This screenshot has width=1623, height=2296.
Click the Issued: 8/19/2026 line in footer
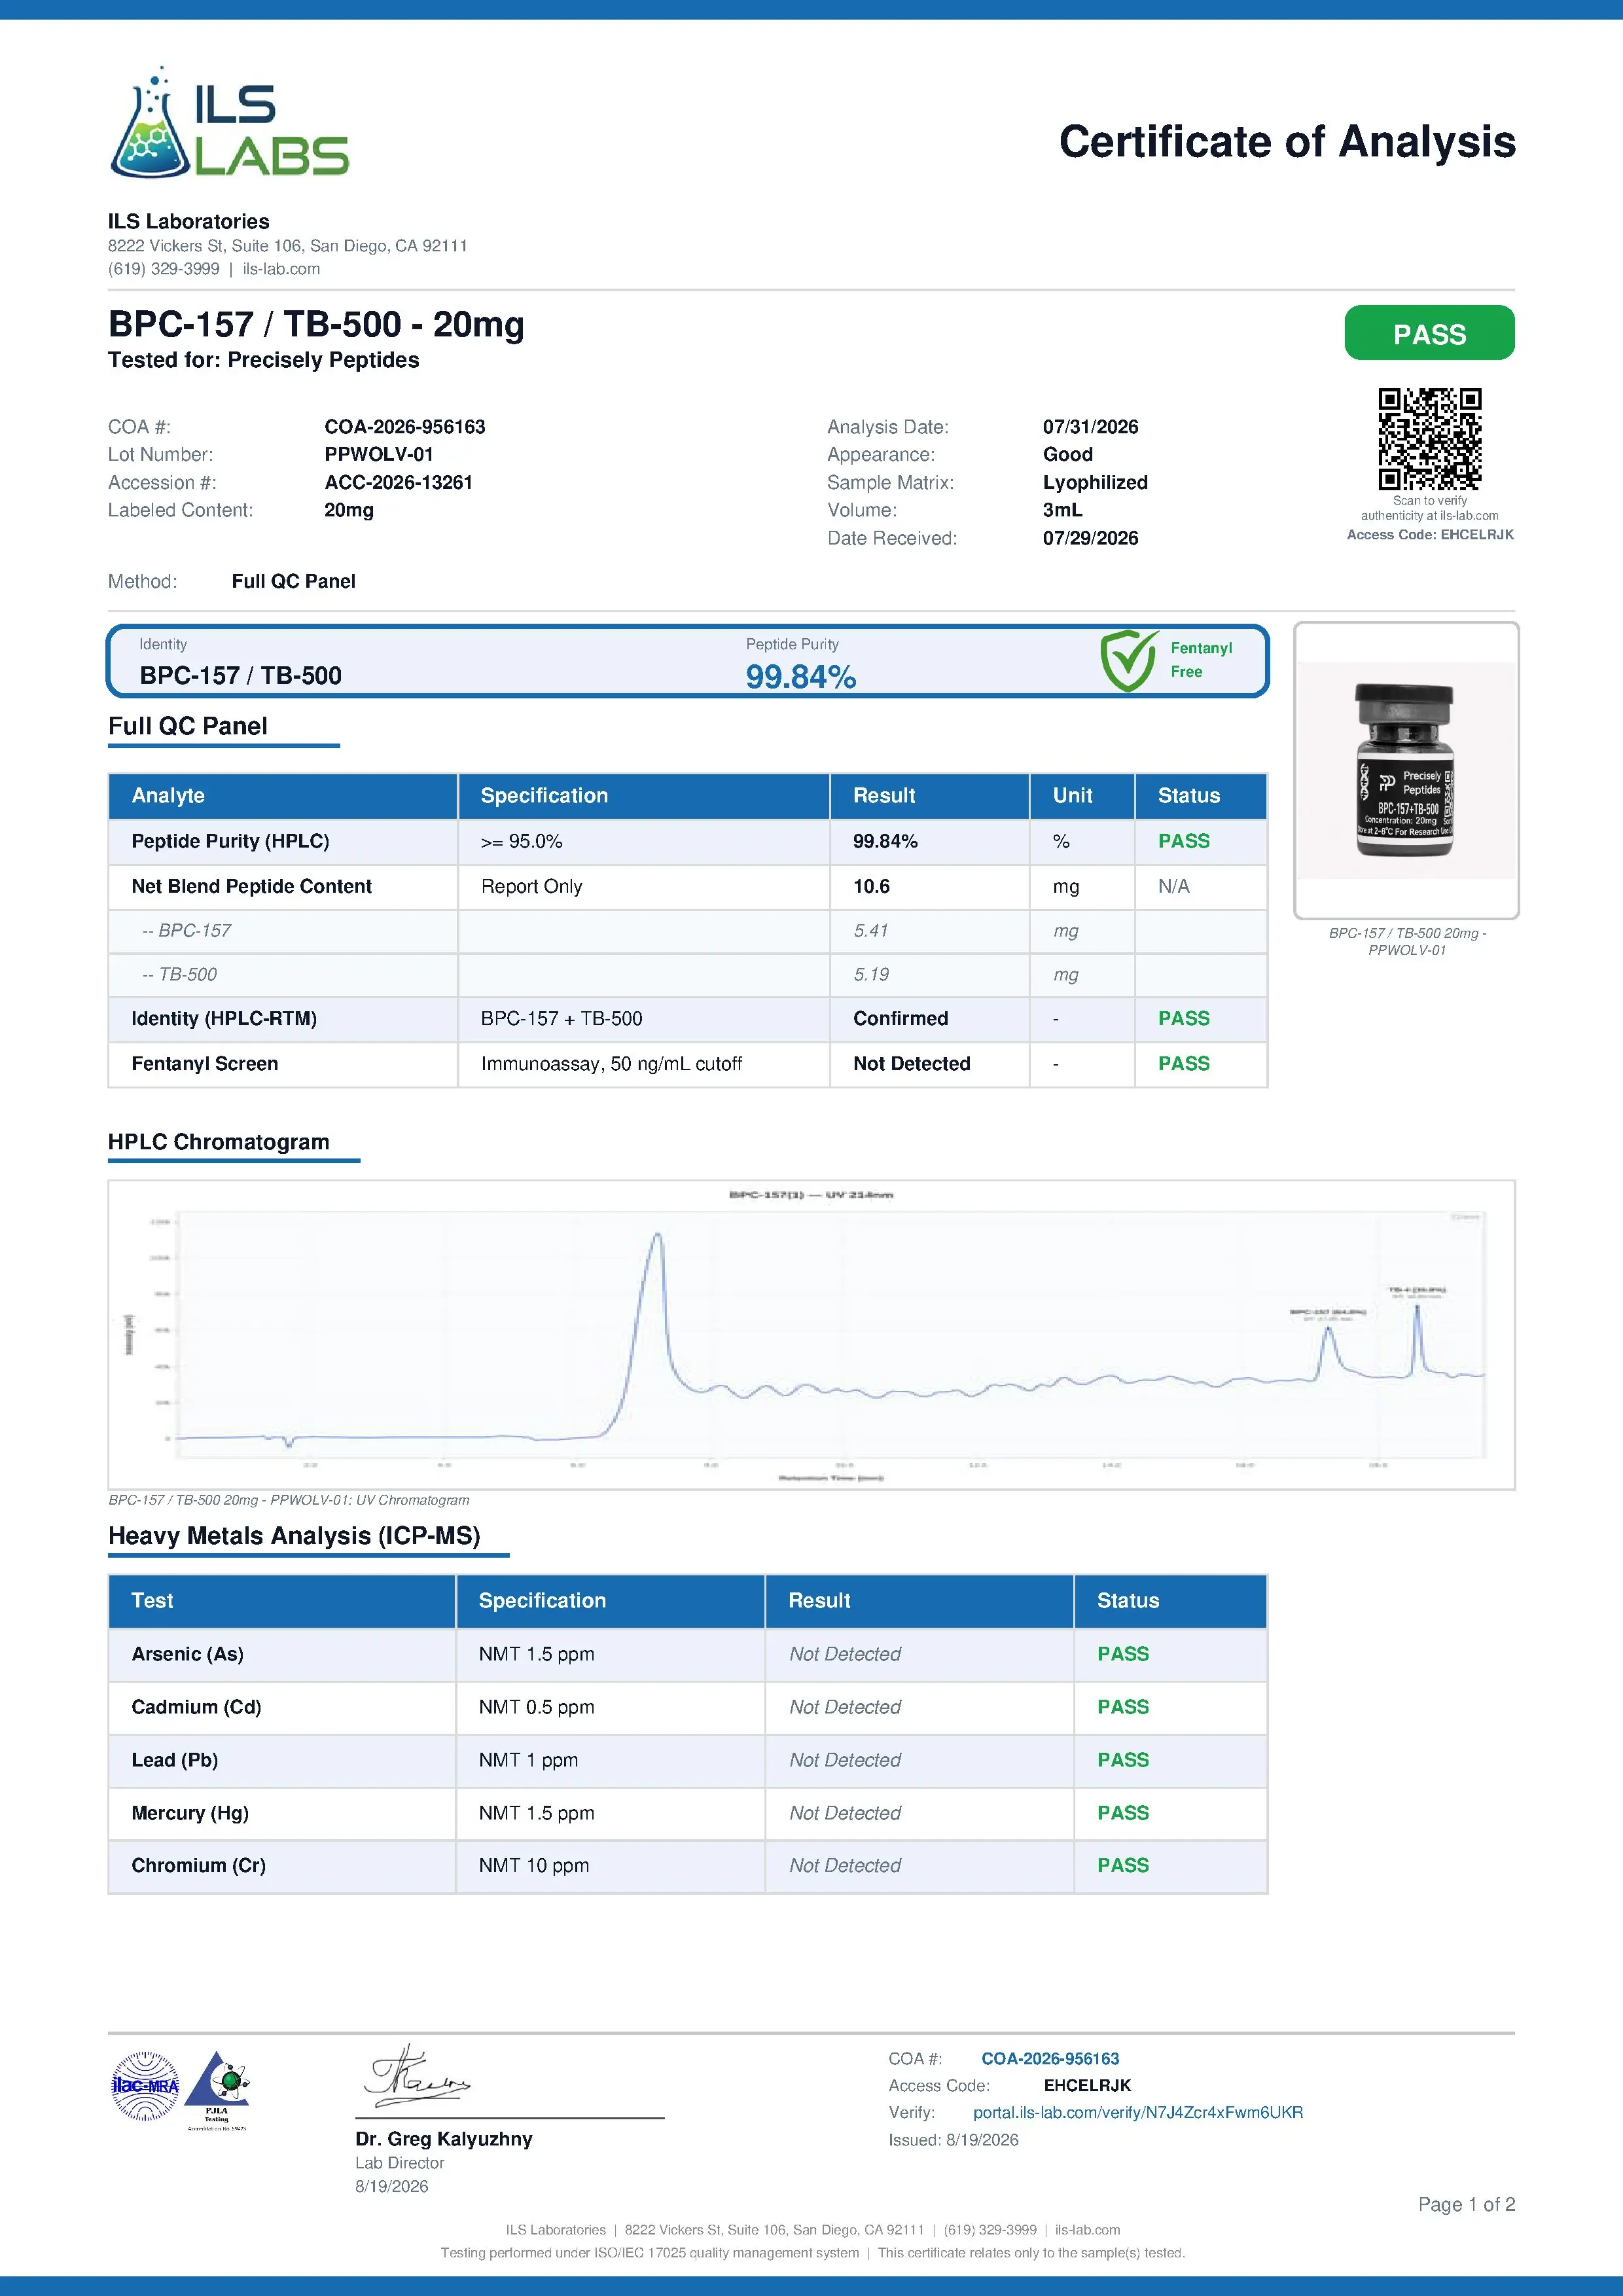tap(953, 2140)
